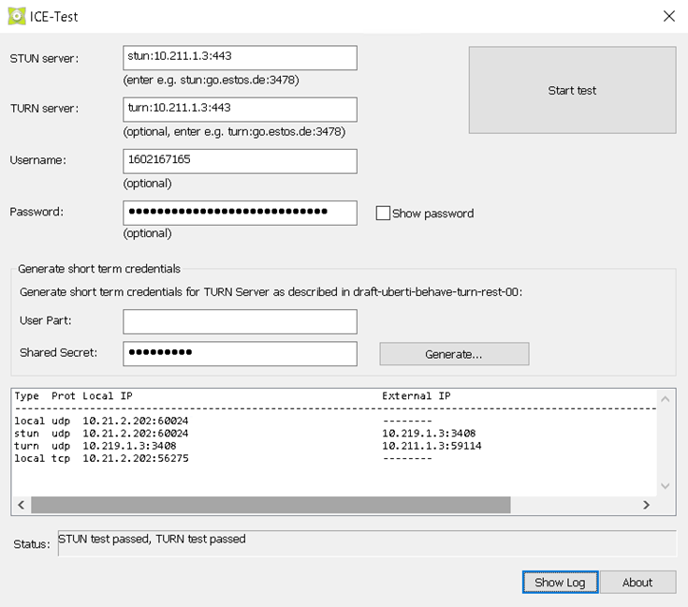This screenshot has height=607, width=688.
Task: Select the turn udp result row
Action: point(187,446)
